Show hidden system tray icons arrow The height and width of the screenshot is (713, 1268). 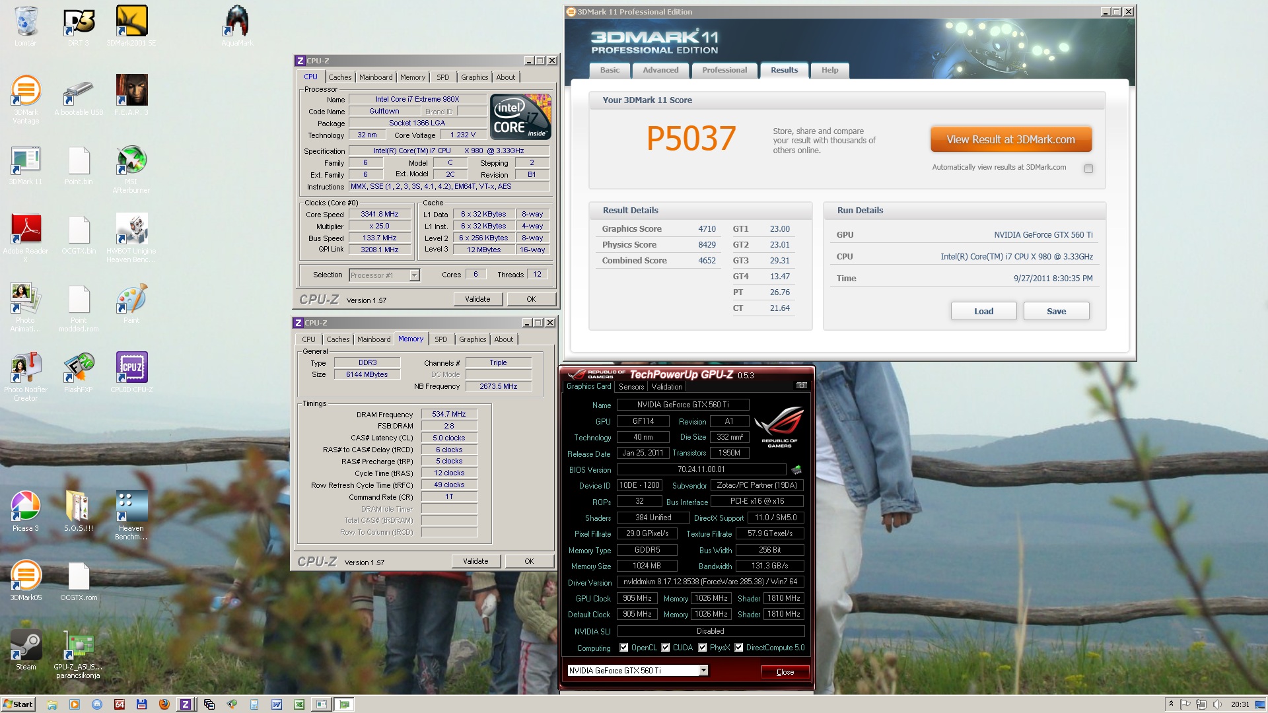[1171, 704]
